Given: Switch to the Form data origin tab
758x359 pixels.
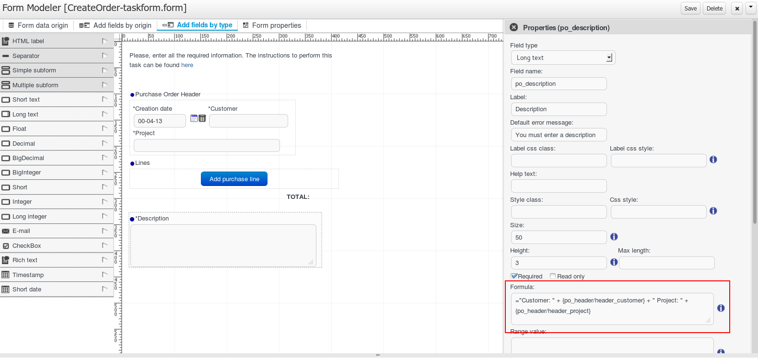Looking at the screenshot, I should pyautogui.click(x=38, y=25).
